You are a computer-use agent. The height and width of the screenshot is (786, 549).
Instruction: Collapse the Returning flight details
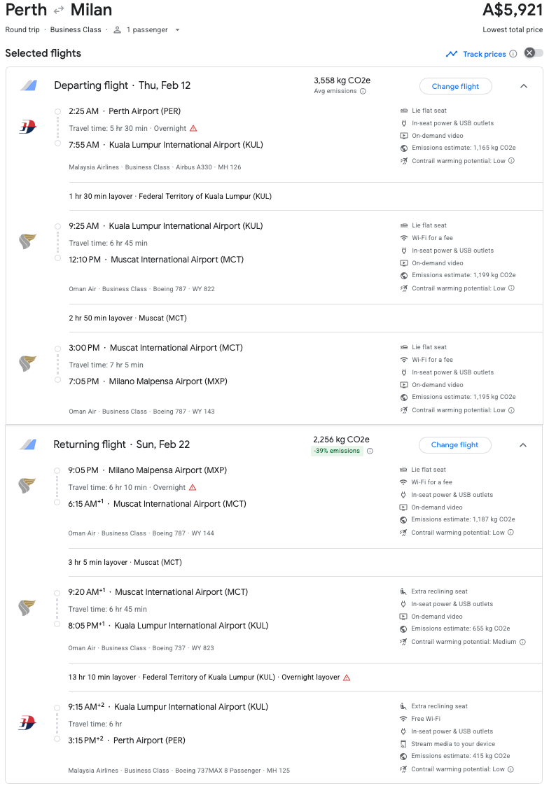pos(523,444)
